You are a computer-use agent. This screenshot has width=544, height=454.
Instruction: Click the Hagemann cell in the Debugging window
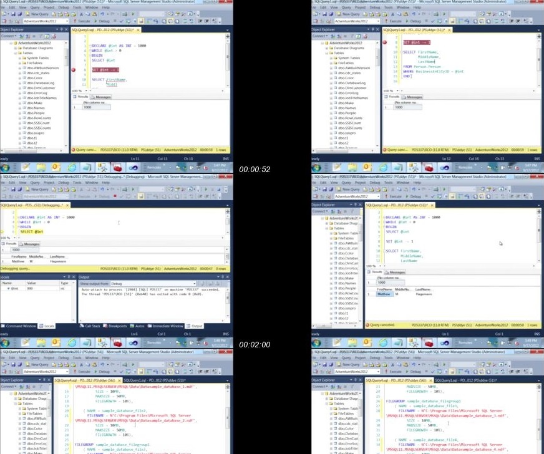pyautogui.click(x=58, y=261)
